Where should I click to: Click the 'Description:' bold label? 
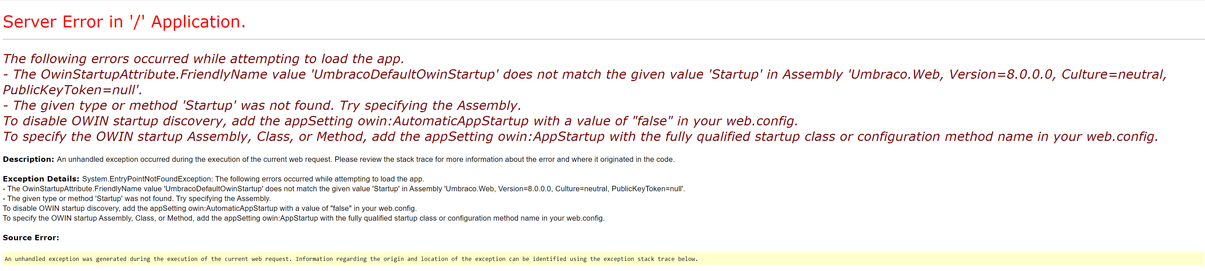point(28,159)
